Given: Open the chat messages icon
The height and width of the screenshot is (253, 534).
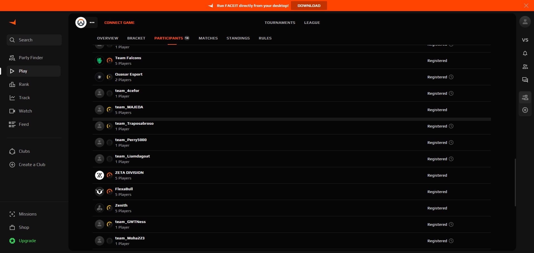Looking at the screenshot, I should click(x=525, y=80).
